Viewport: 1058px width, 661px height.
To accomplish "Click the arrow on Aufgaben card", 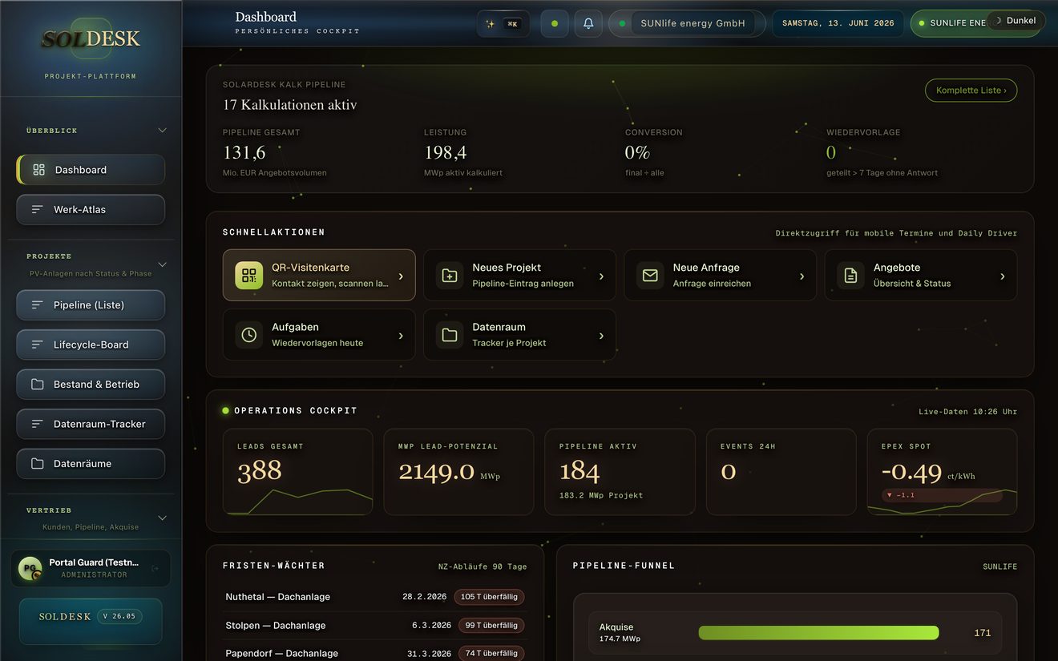I will (x=401, y=336).
